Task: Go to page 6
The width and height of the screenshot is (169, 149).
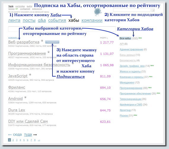Action: coord(28,140)
